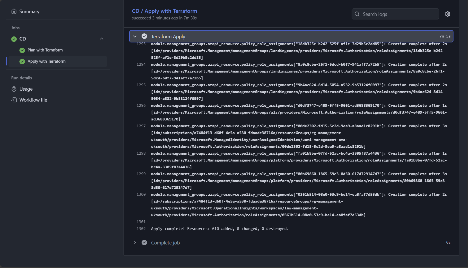Open the Workflow file page
This screenshot has width=468, height=268.
33,100
